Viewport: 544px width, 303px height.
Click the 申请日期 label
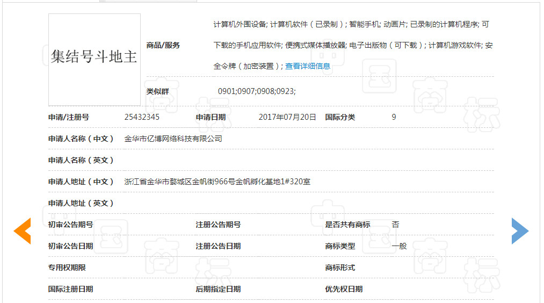point(211,117)
